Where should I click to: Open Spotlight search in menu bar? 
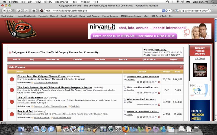[x=212, y=2]
